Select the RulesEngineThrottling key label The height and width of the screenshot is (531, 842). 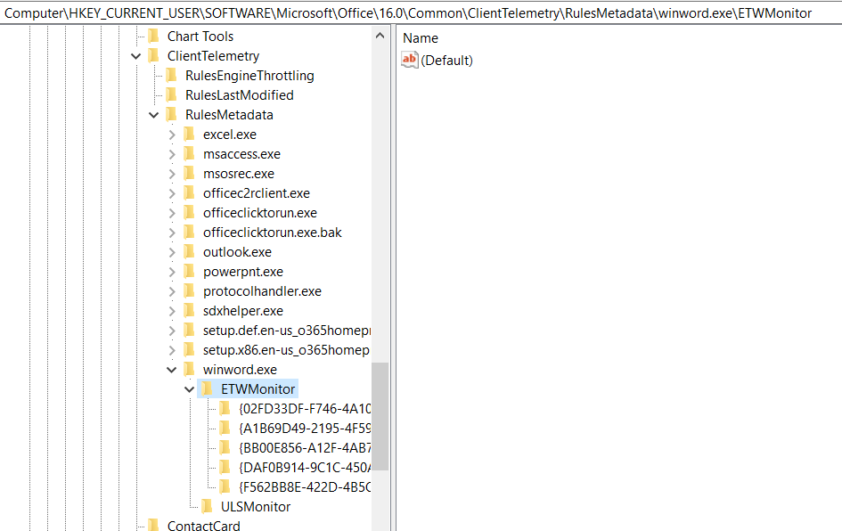tap(249, 75)
